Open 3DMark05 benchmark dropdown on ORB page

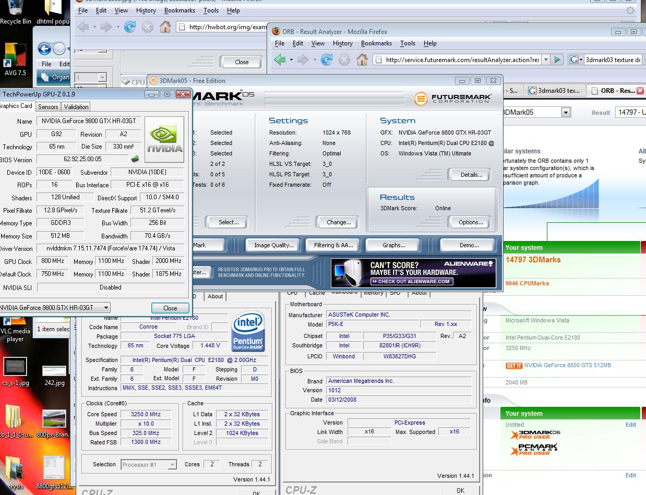point(566,112)
